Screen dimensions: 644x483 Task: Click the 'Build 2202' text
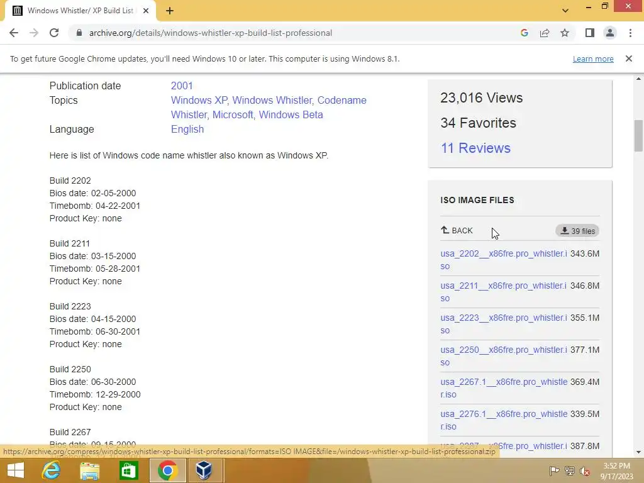click(x=70, y=180)
